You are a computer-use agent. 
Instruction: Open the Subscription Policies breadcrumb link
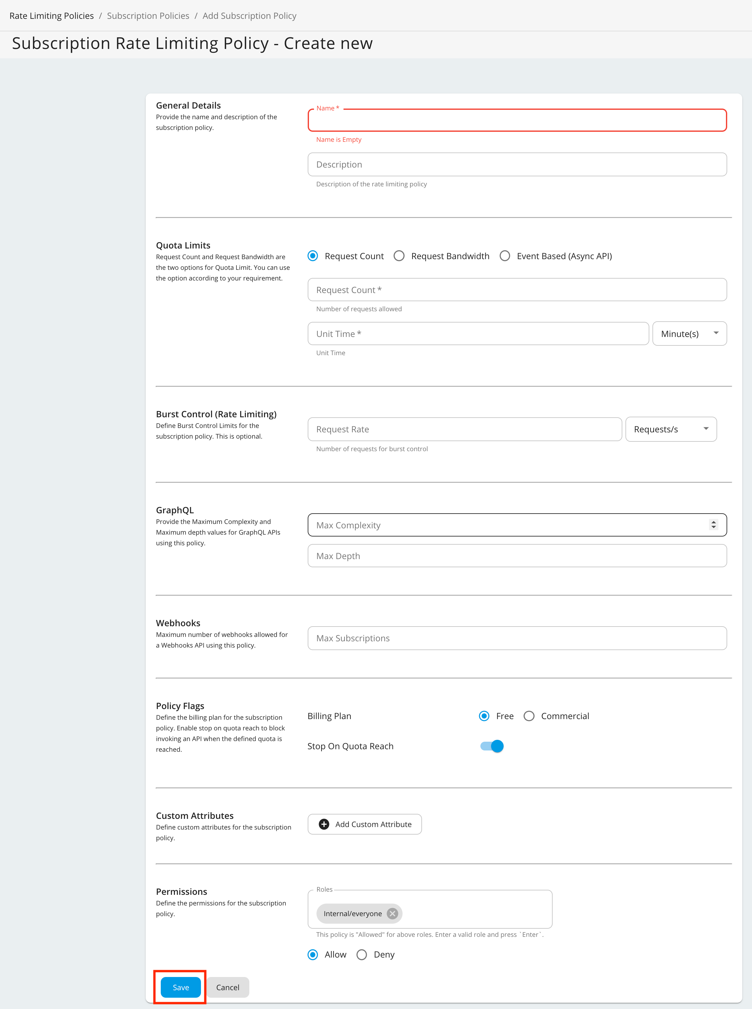point(148,16)
